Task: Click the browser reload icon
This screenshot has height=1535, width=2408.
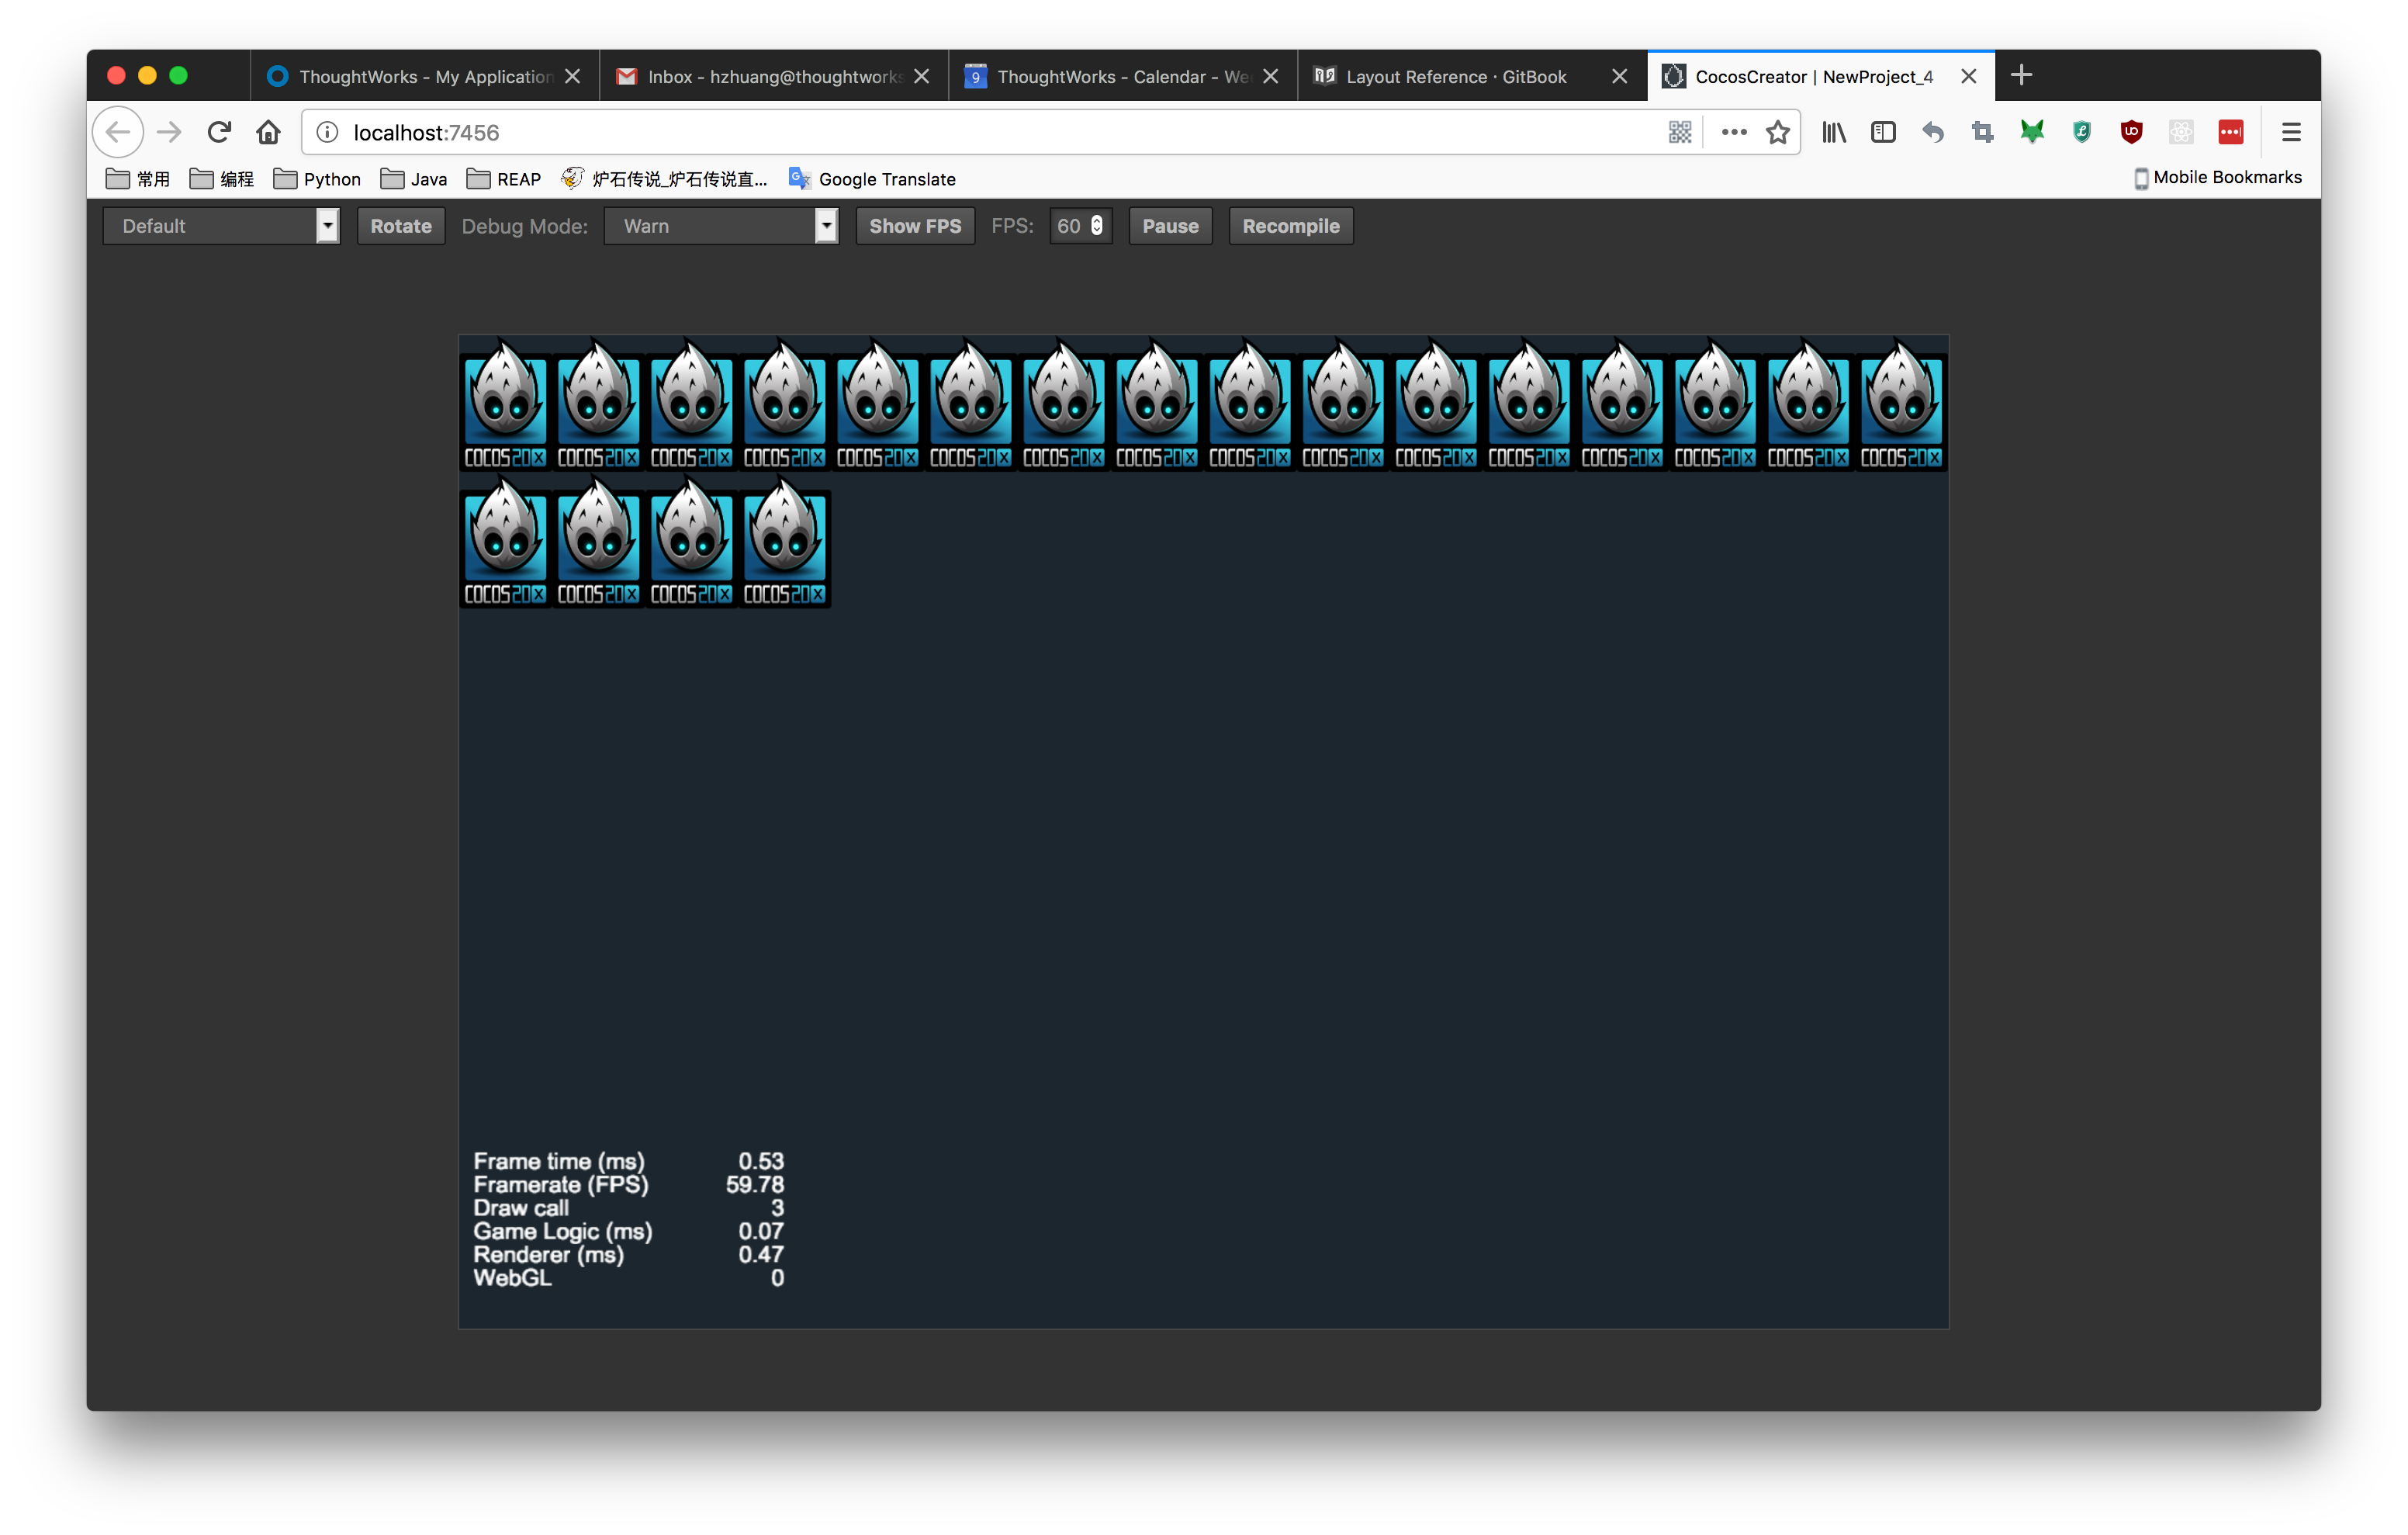Action: [x=219, y=132]
